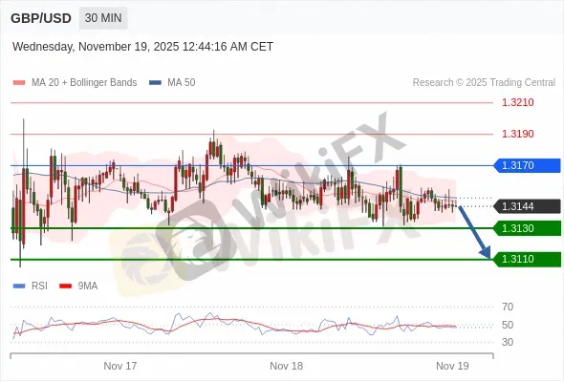Select the RSI 50 level label
The height and width of the screenshot is (382, 564).
508,325
